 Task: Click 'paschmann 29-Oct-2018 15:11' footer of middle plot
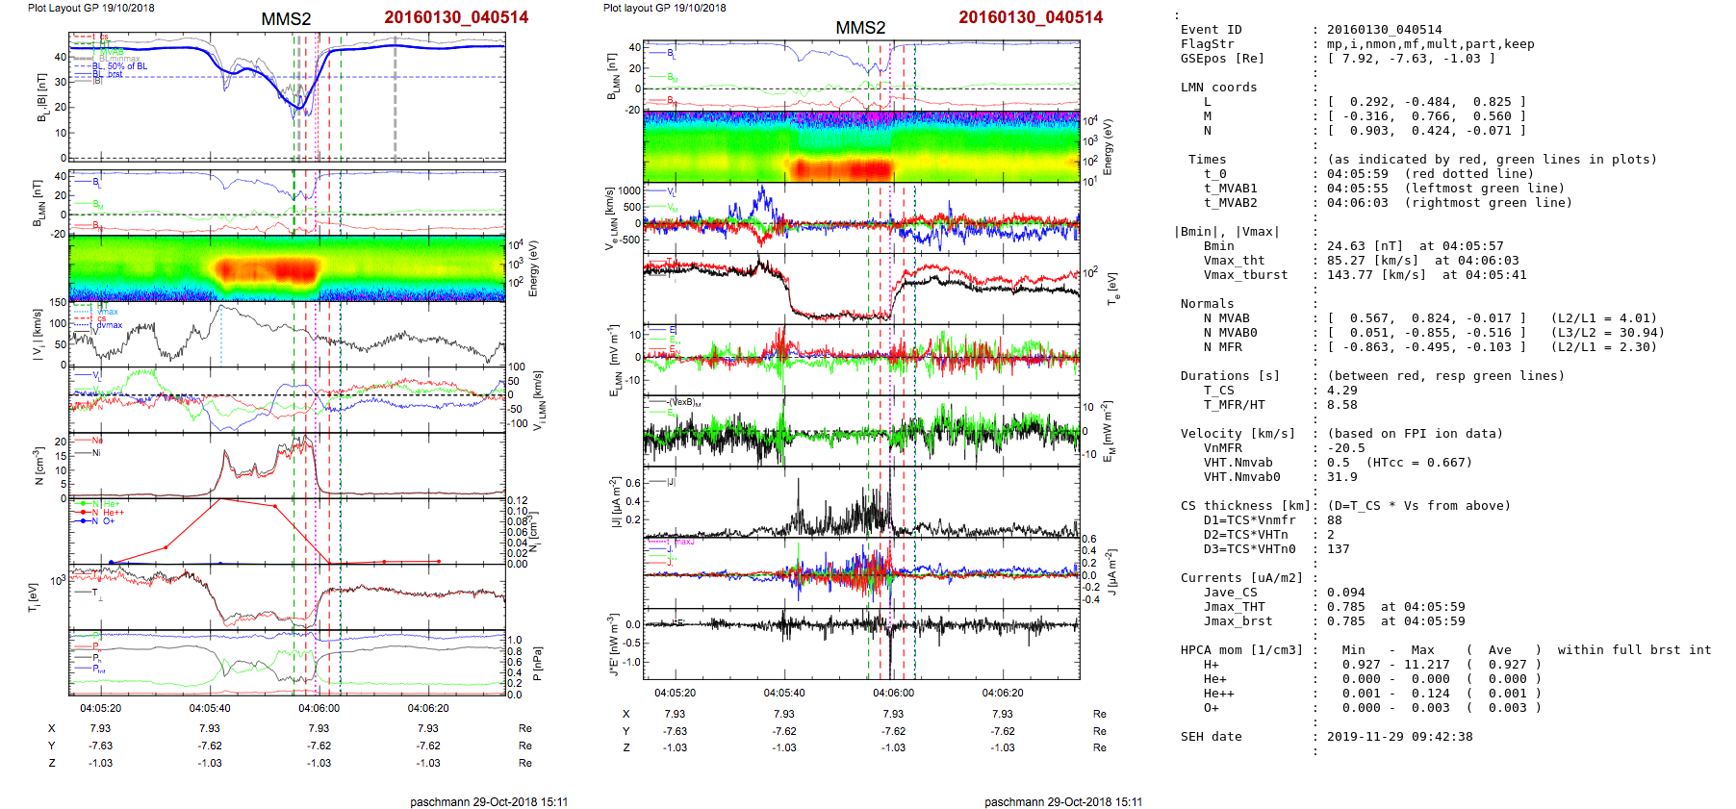coord(1063,801)
